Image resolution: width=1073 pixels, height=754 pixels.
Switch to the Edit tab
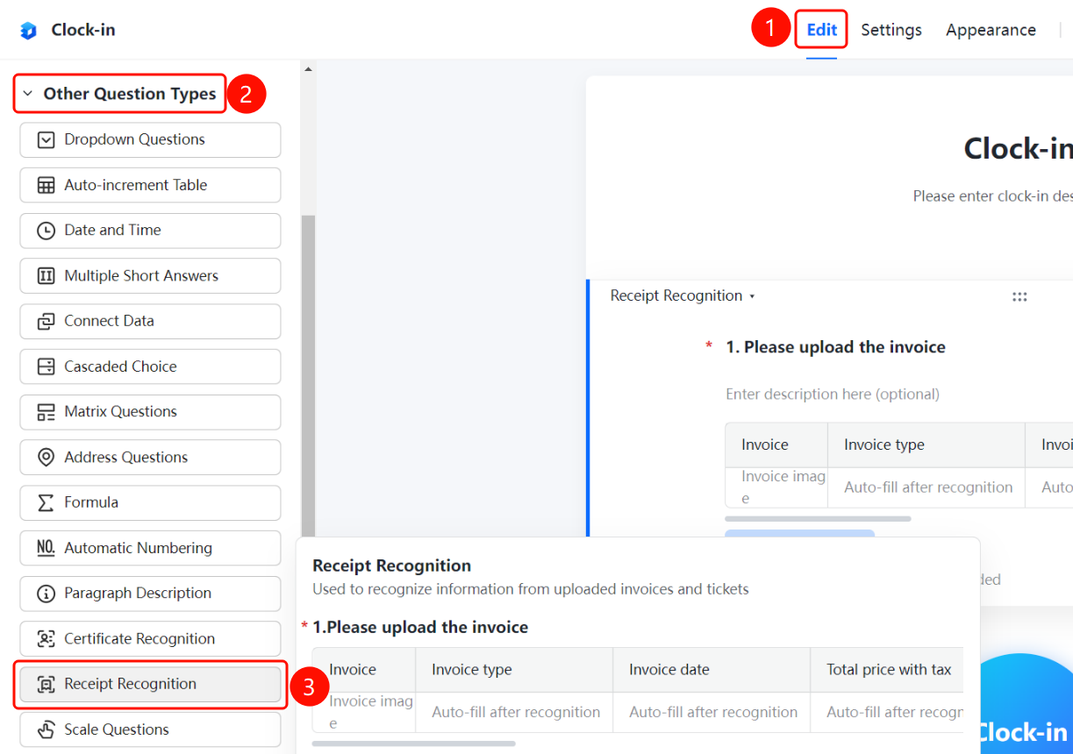tap(822, 30)
